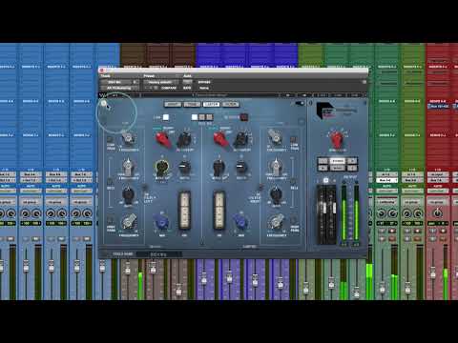
Task: Click top-right button in output button grid
Action: coord(352,161)
